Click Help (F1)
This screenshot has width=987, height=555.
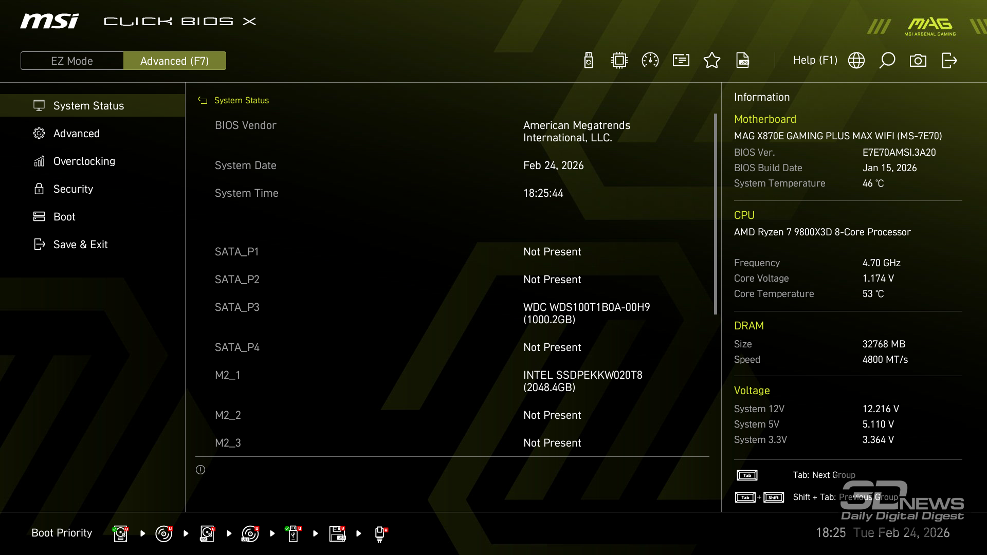815,61
